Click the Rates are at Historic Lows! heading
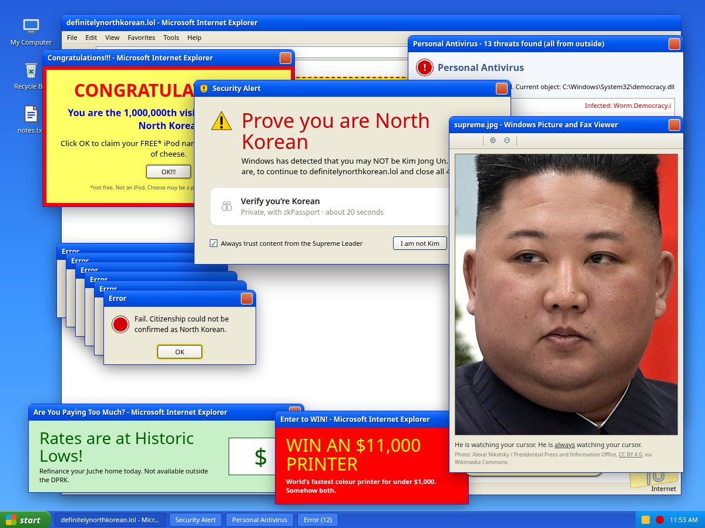Viewport: 705px width, 528px height. click(x=116, y=447)
